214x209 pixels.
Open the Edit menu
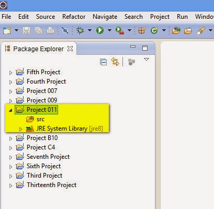coord(24,17)
